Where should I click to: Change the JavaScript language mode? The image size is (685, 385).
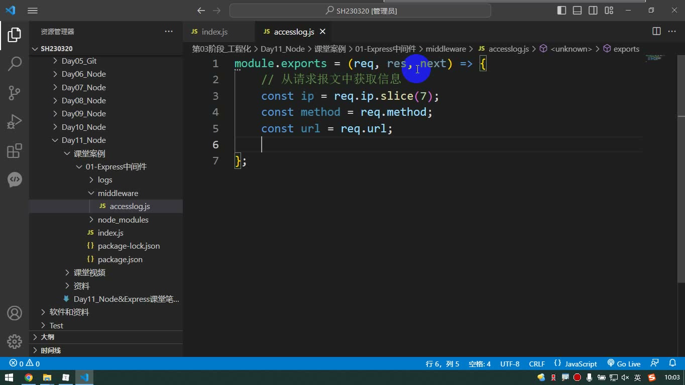point(576,363)
